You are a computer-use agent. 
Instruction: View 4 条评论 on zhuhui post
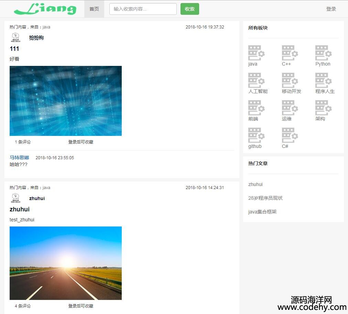(x=23, y=306)
